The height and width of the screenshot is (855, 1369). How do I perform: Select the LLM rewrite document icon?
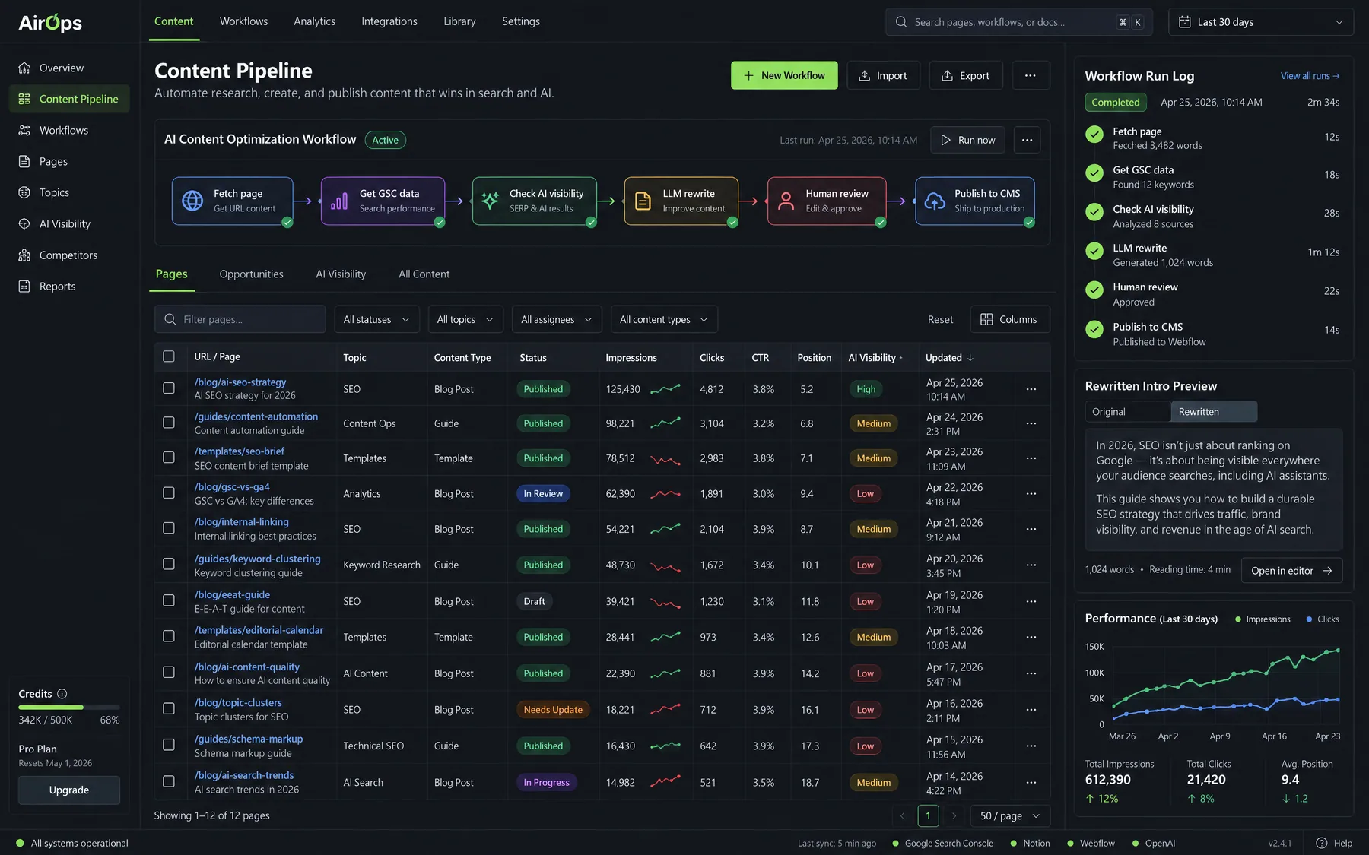pos(643,201)
